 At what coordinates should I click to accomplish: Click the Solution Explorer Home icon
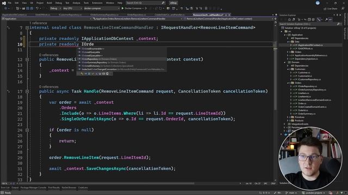(x=289, y=19)
